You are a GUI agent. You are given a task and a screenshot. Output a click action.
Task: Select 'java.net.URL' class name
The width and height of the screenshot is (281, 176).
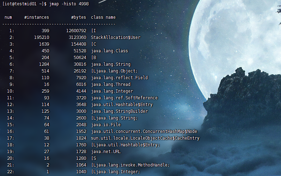pos(106,152)
